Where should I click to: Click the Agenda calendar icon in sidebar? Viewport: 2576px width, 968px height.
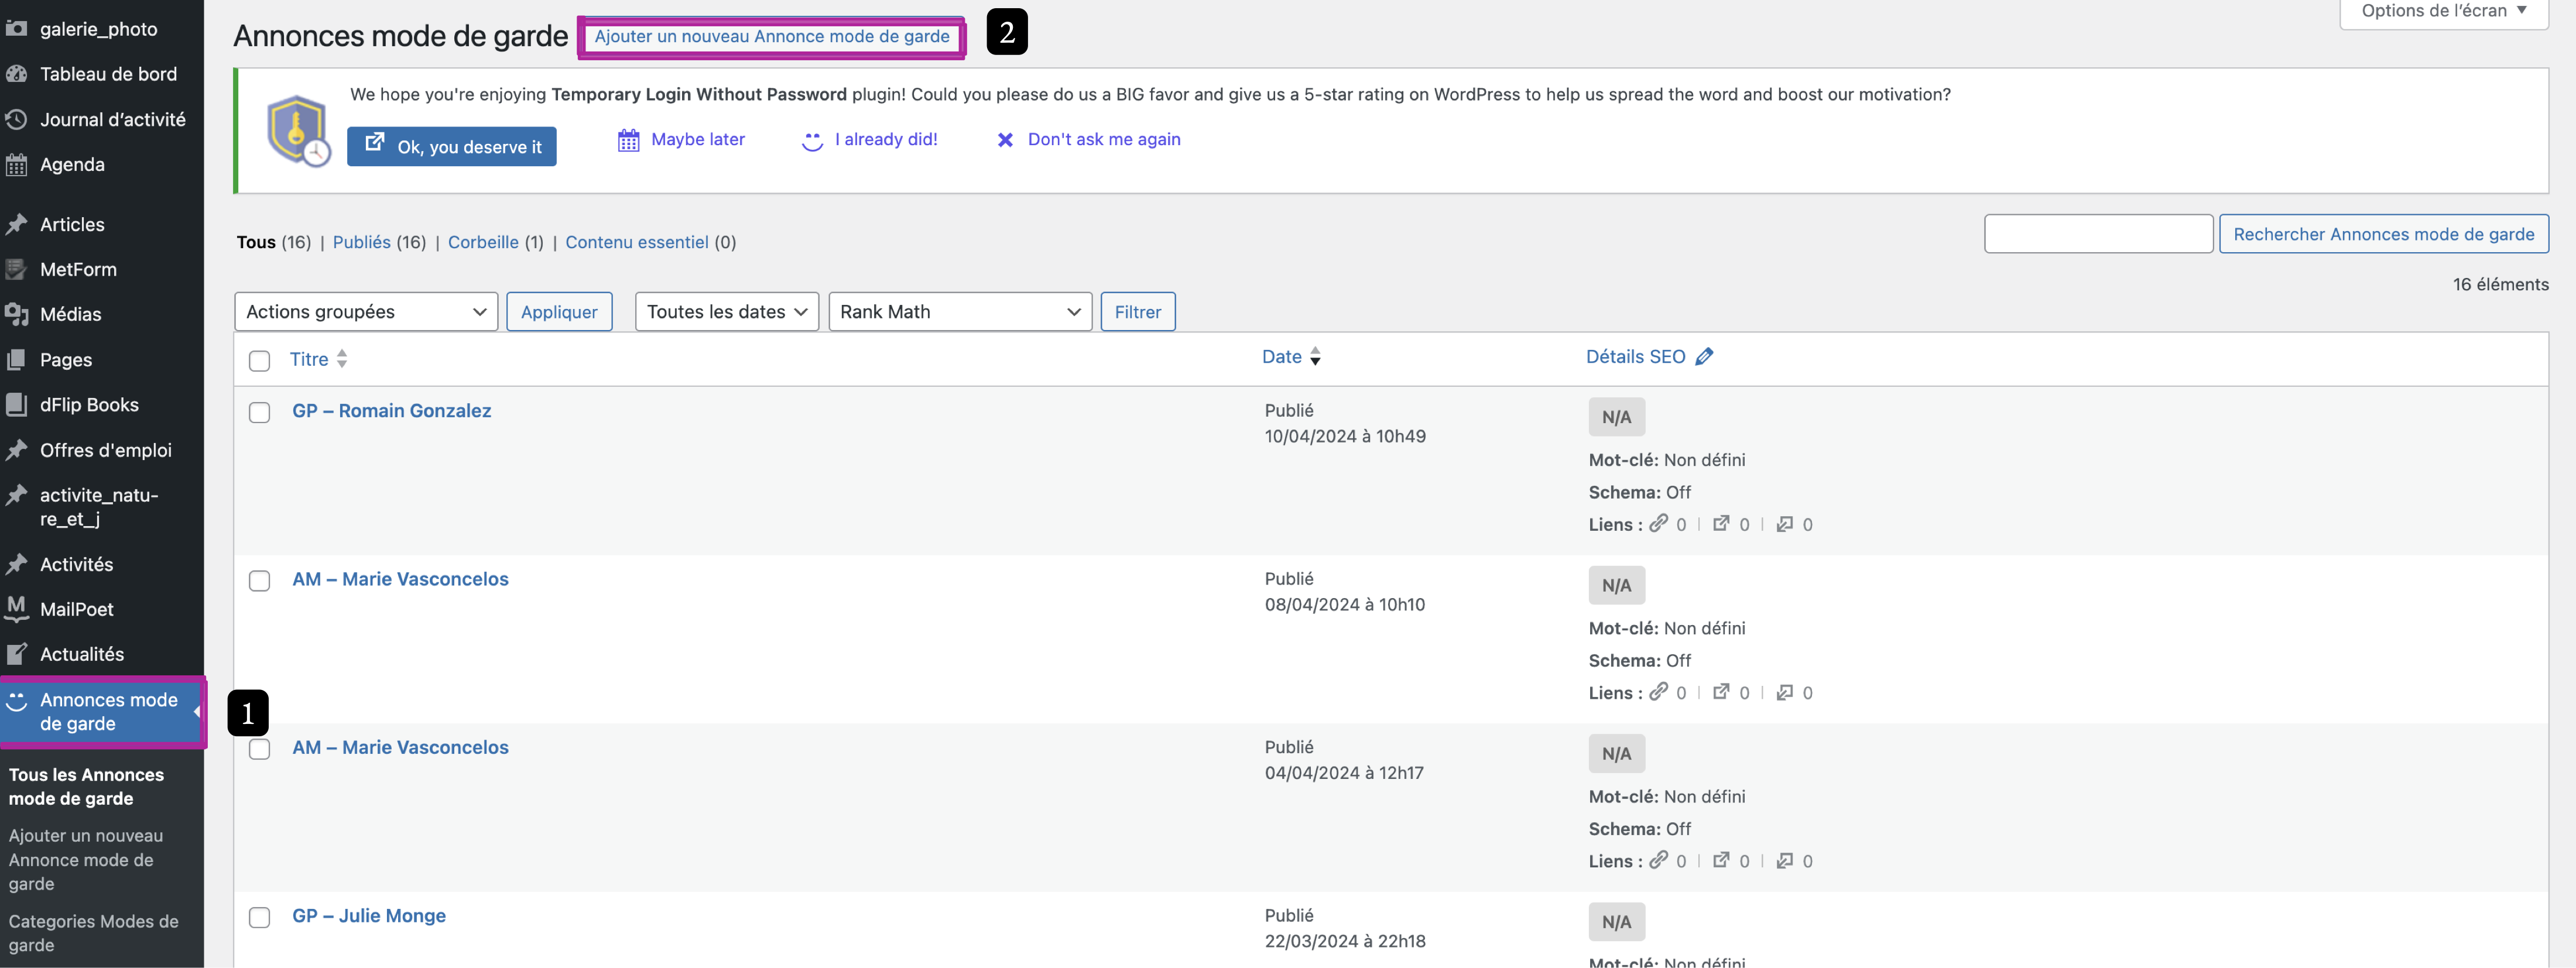coord(16,165)
